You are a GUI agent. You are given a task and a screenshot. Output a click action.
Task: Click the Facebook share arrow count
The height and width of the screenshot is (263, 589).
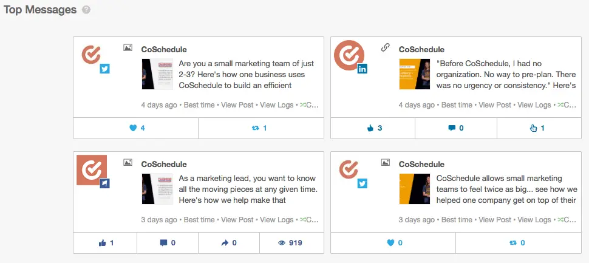[229, 243]
